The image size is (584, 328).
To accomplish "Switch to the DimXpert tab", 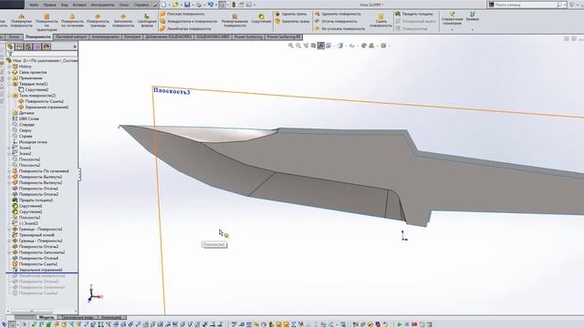I will 132,37.
